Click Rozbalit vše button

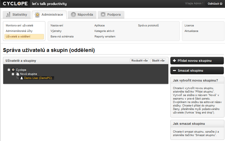tap(140, 61)
